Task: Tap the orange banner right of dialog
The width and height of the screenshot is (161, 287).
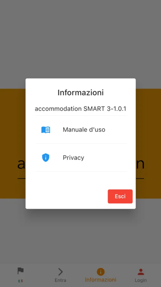Action: click(148, 143)
